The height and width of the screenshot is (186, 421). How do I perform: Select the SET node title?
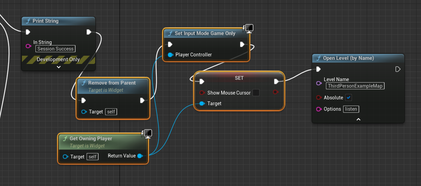(239, 78)
